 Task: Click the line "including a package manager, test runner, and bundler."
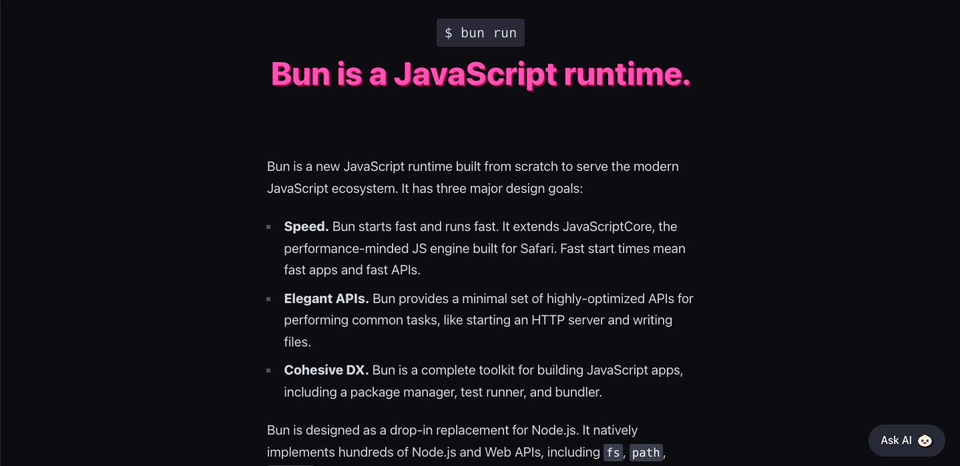click(x=443, y=392)
